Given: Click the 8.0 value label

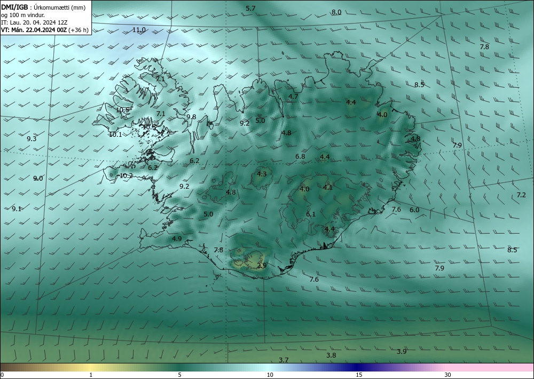Looking at the screenshot, I should click(336, 12).
